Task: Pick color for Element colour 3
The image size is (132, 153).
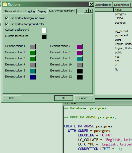Action: 33,59
